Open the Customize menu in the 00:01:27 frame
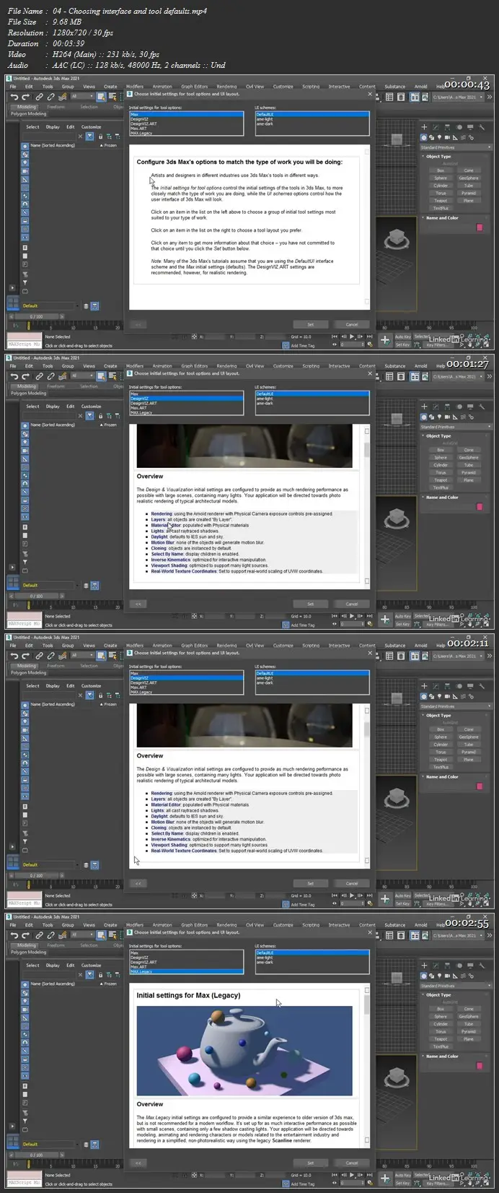499x1193 pixels. (x=283, y=366)
